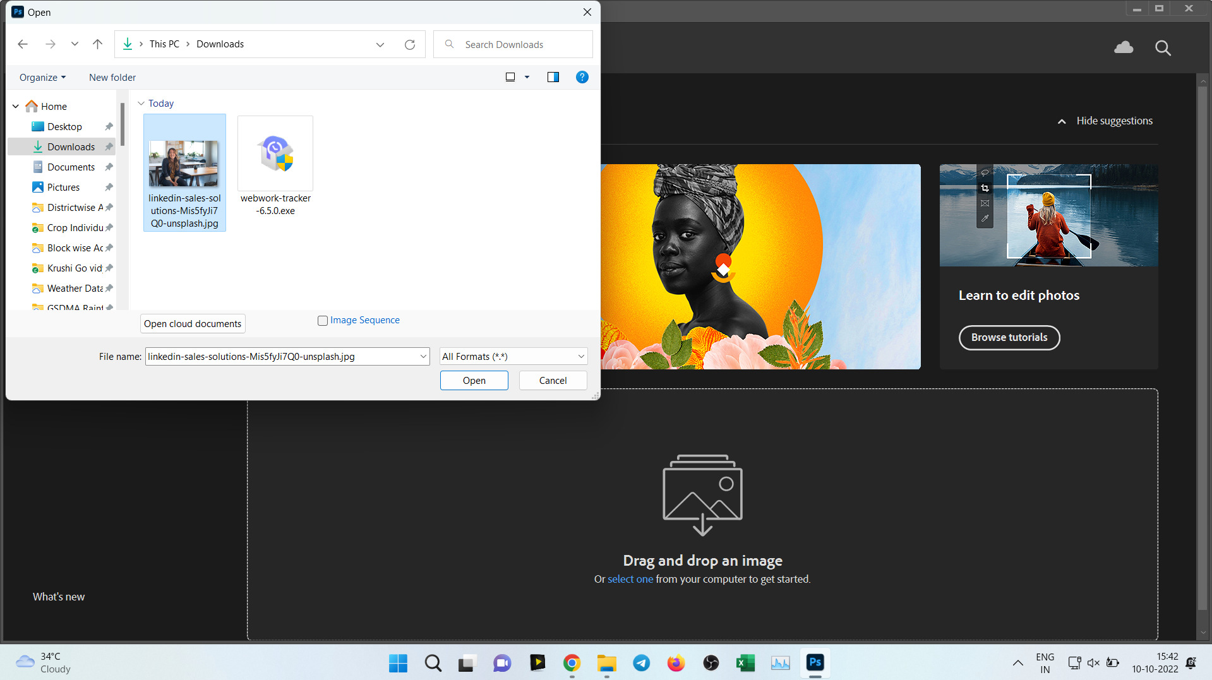Click the Cancel button
This screenshot has height=680, width=1212.
tap(553, 380)
